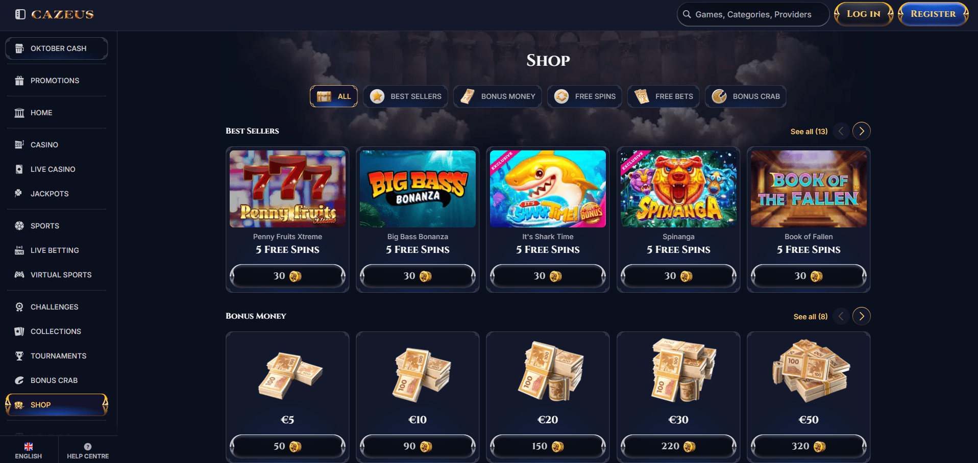Screen dimensions: 978x463
Task: Open Promotions gift icon in sidebar
Action: click(19, 81)
